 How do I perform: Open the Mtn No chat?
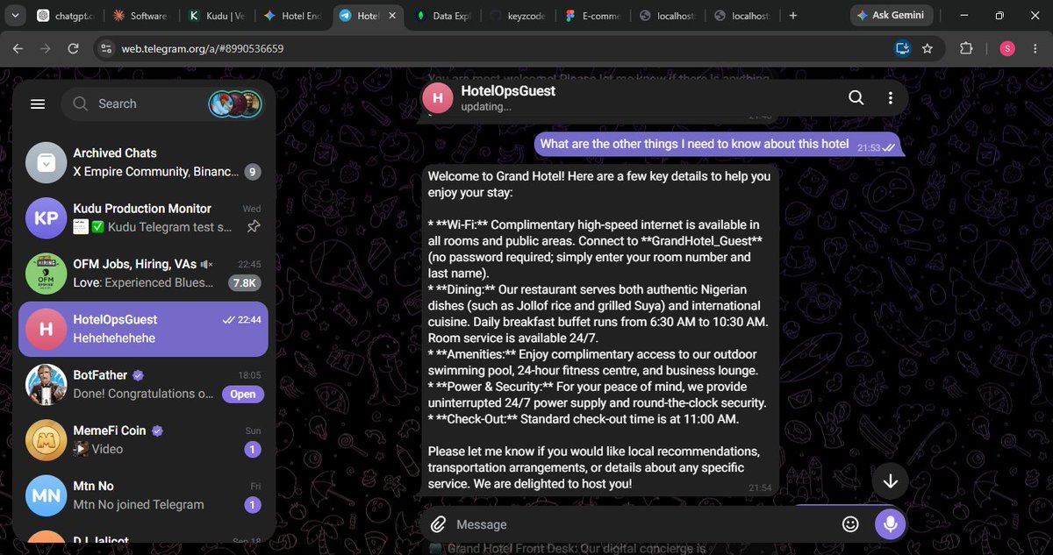pos(143,495)
